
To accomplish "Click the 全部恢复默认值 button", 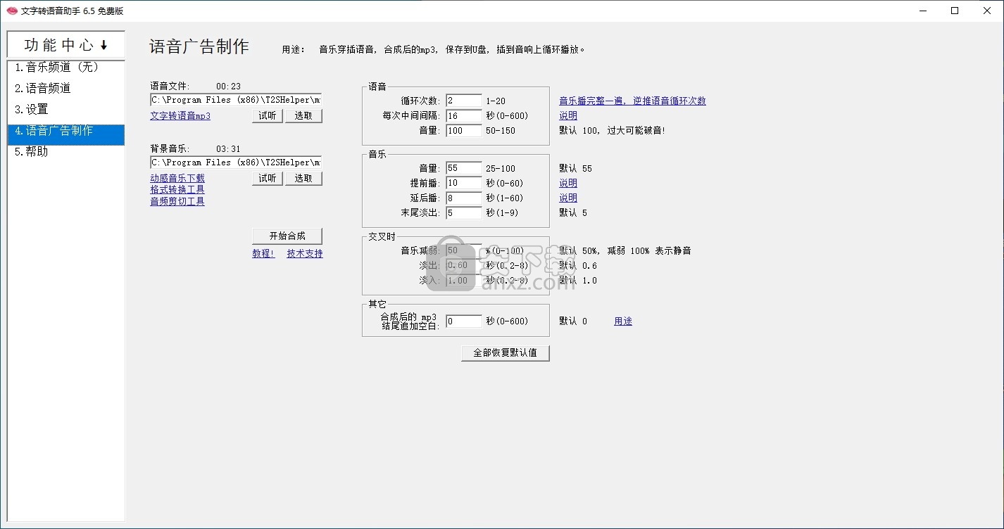I will pos(506,352).
